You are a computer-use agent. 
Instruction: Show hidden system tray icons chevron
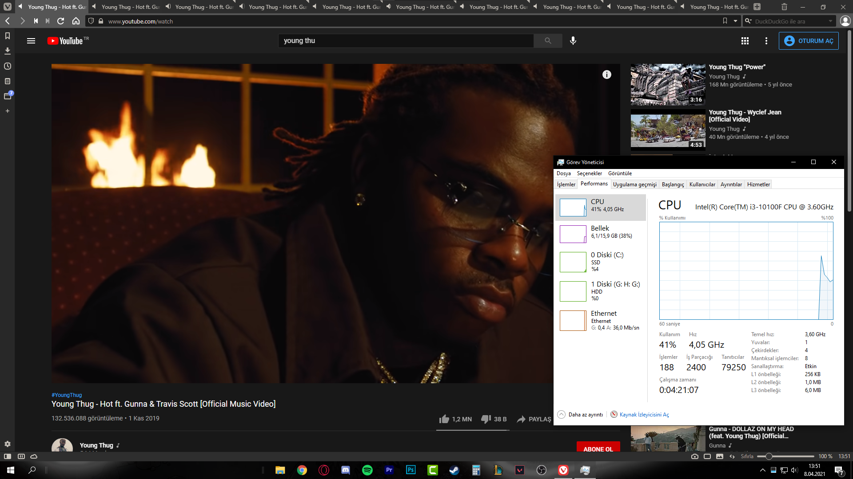(x=763, y=470)
